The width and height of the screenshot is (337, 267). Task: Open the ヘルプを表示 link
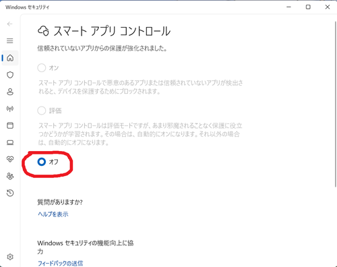(x=53, y=214)
